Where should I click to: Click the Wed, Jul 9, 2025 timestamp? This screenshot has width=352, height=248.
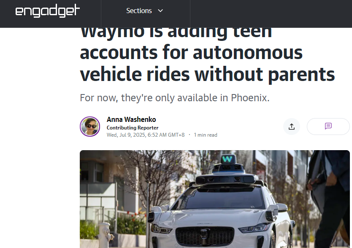(x=146, y=135)
